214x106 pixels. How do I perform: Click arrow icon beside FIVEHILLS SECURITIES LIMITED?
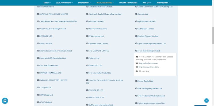(38, 80)
